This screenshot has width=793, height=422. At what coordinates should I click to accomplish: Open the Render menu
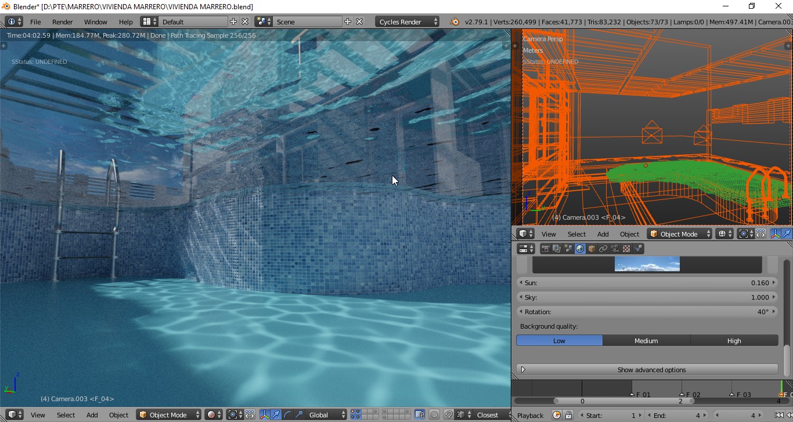coord(62,21)
